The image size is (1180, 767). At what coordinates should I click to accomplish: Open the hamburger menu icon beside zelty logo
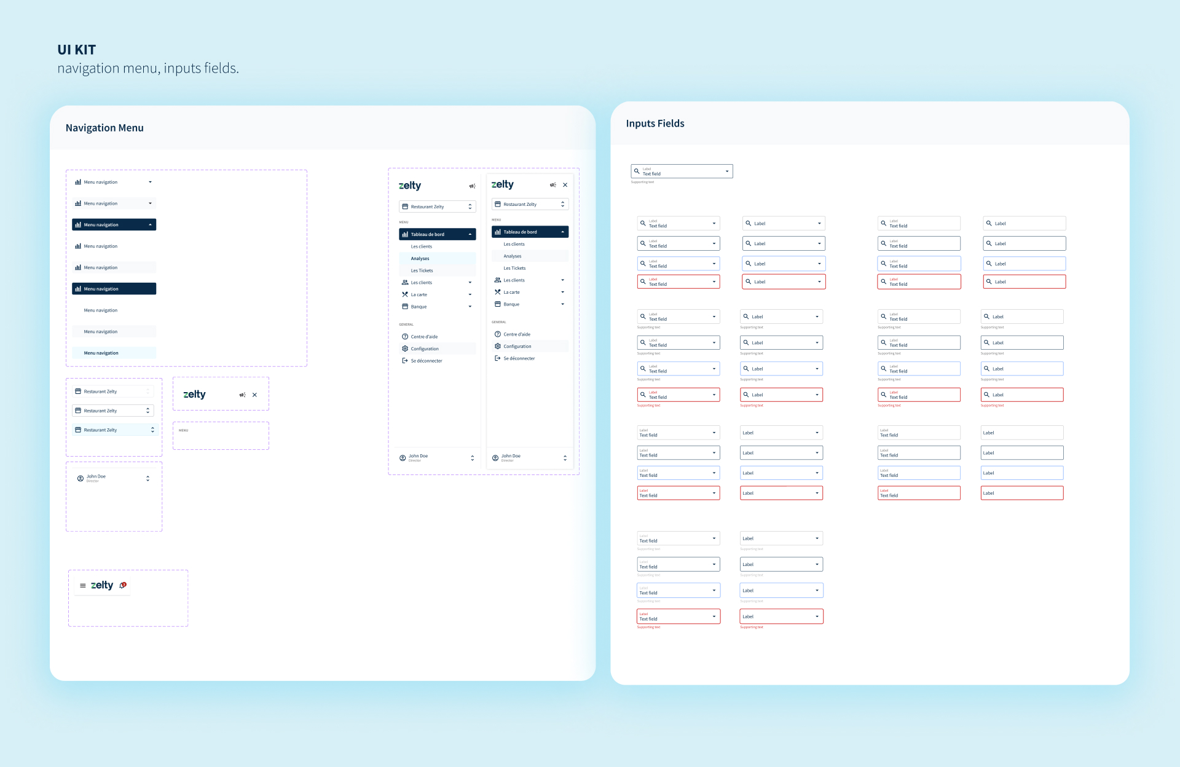[83, 586]
